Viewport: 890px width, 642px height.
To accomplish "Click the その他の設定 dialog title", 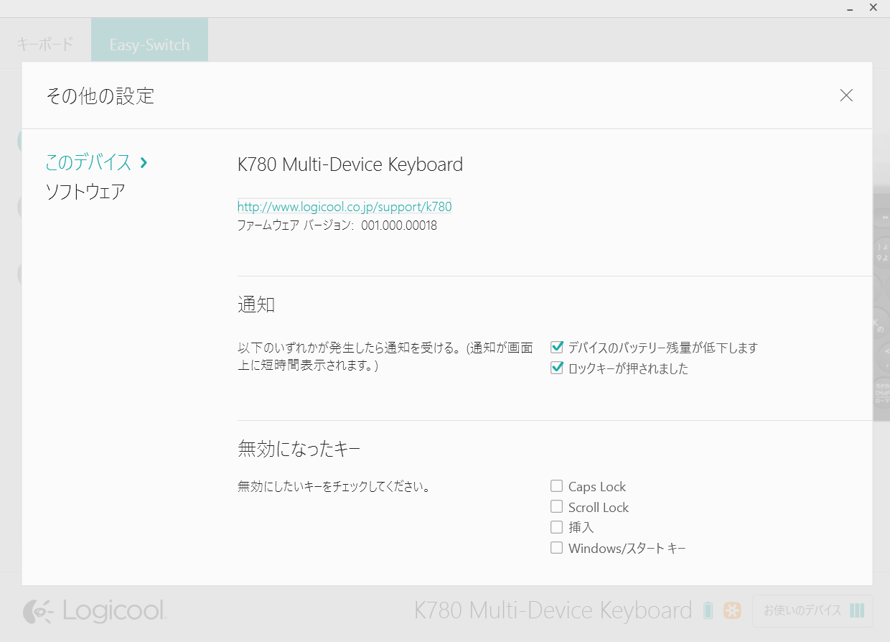I will tap(100, 96).
